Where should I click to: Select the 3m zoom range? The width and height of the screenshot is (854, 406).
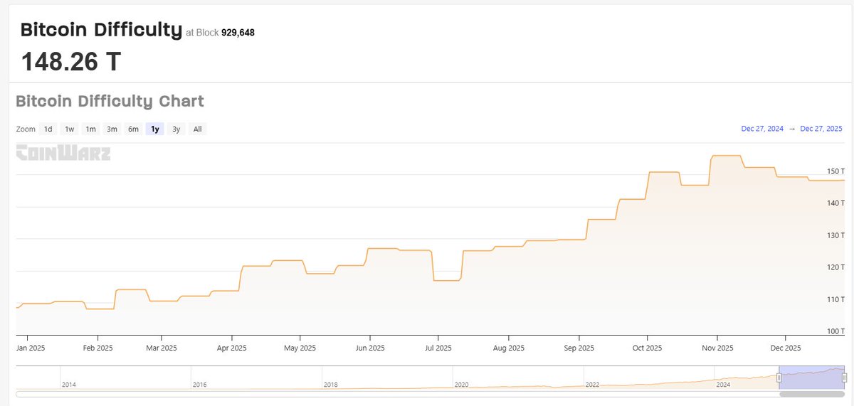(112, 129)
